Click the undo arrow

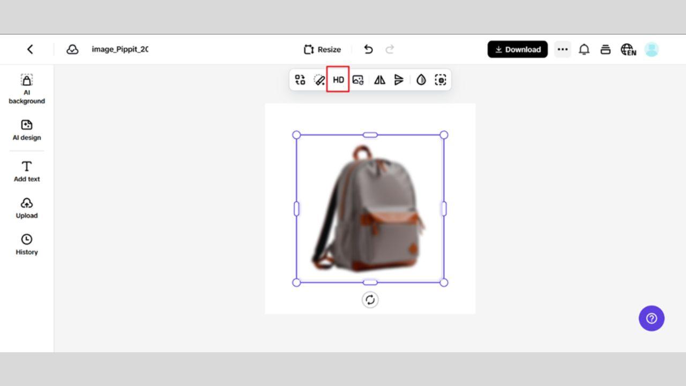[368, 49]
